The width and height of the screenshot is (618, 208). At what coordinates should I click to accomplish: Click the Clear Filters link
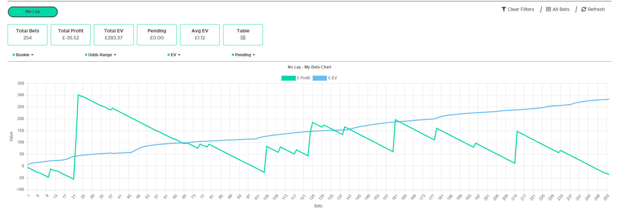(x=521, y=9)
